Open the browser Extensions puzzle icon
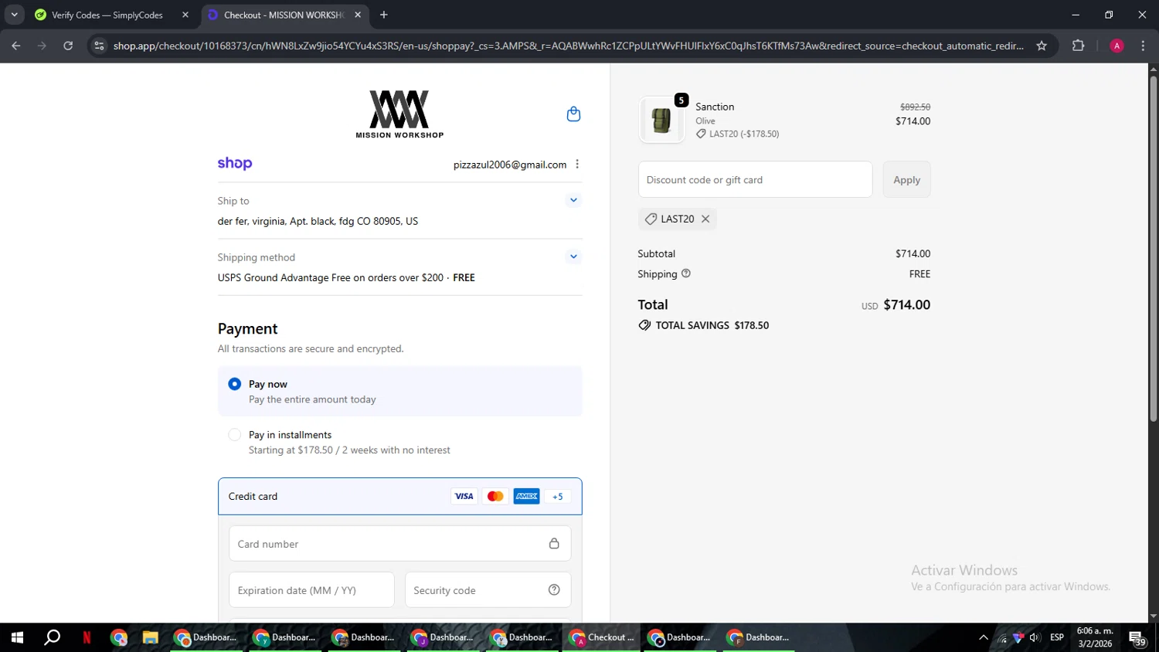 tap(1079, 46)
